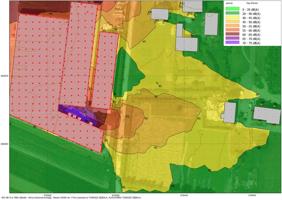The width and height of the screenshot is (282, 200).
Task: Click the 70 - 75 dB(A) legend swatch
Action: 233,43
